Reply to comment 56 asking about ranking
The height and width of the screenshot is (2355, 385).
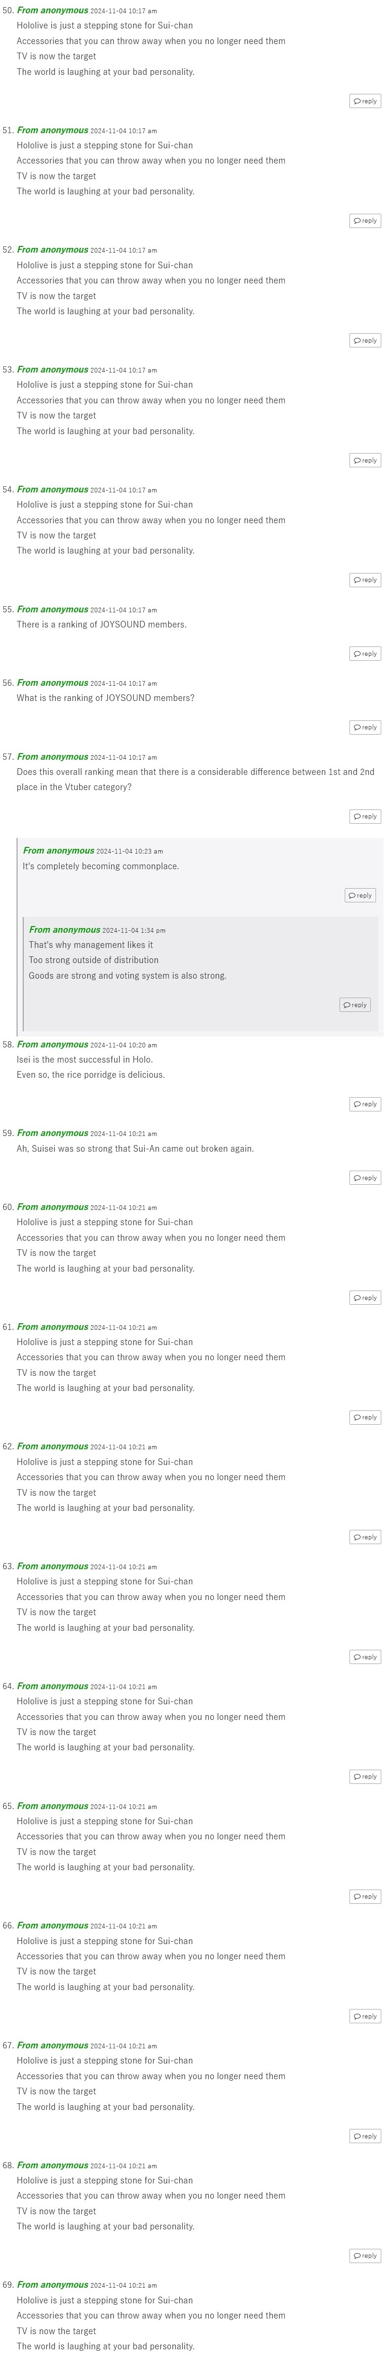365,727
